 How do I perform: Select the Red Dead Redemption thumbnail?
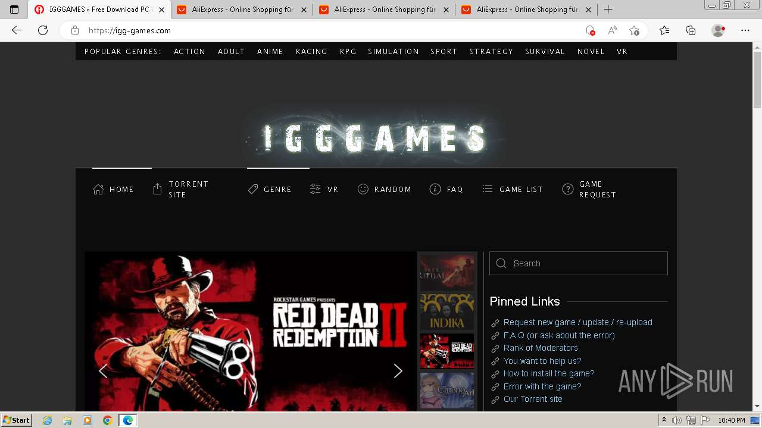click(x=447, y=351)
